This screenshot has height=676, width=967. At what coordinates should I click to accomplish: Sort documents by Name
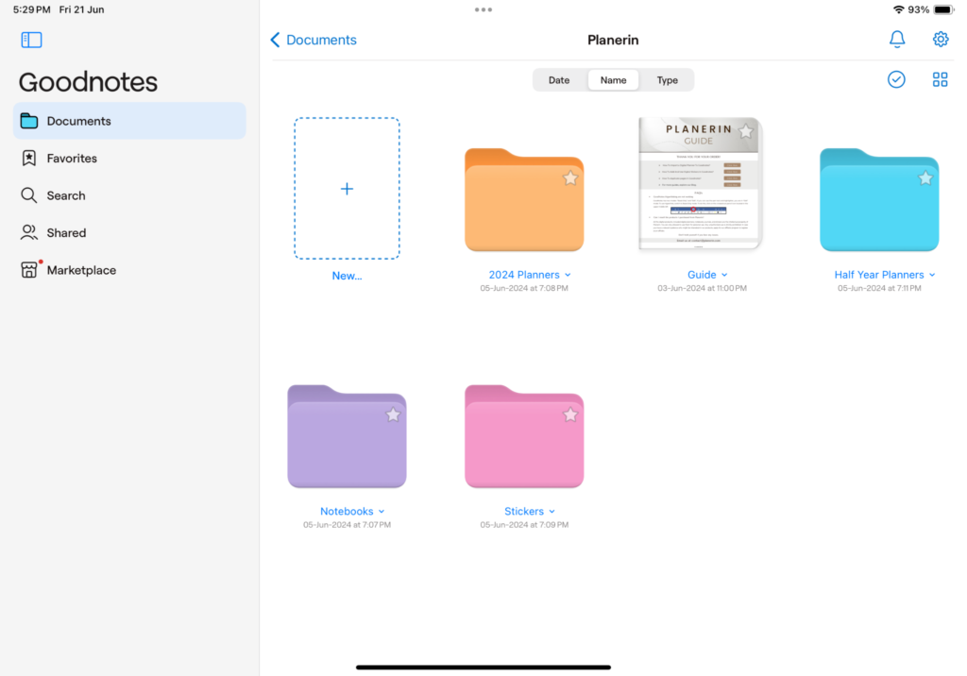(x=613, y=80)
